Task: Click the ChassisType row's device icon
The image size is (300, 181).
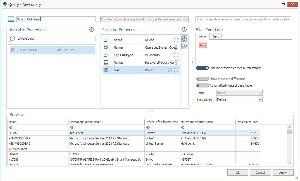Action: [106, 55]
